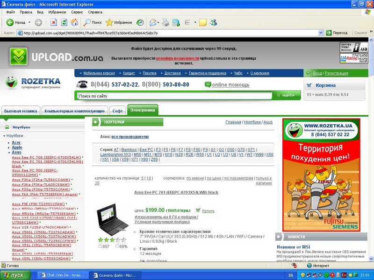This screenshot has width=374, height=280.
Task: Click the shopping cart icon beside Купить
Action: tap(198, 210)
